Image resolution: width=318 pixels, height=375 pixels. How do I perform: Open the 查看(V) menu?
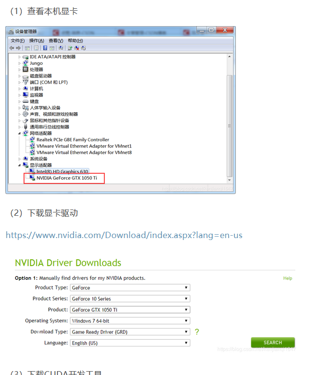coord(56,41)
